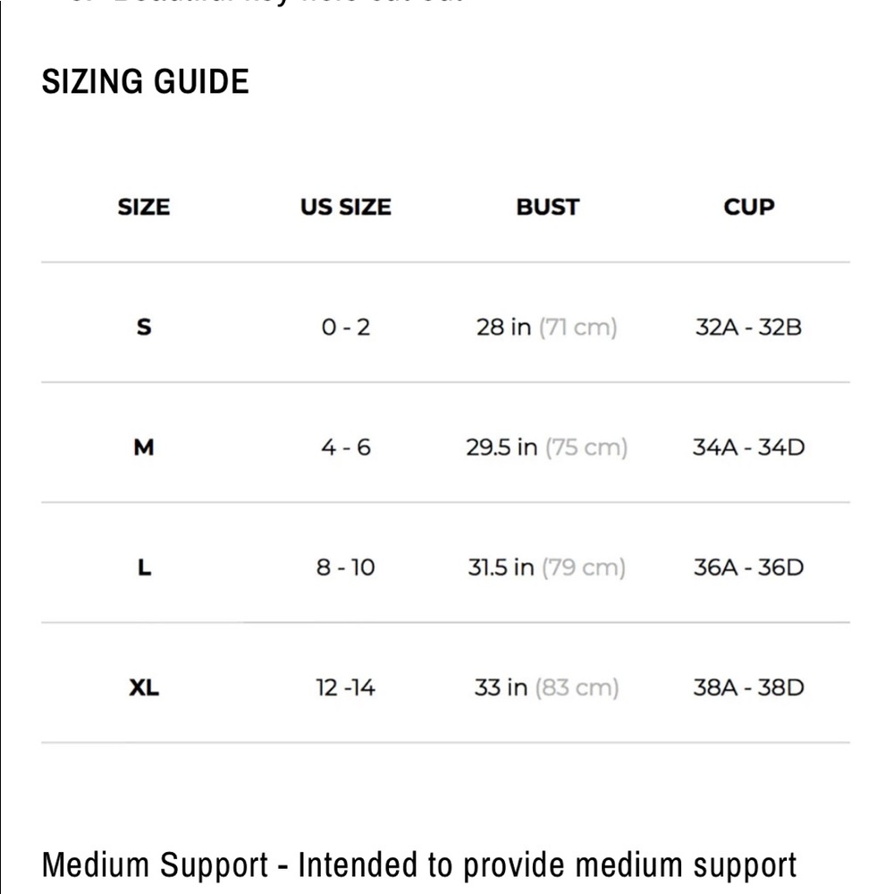894x894 pixels.
Task: Select the BUST column header
Action: [x=547, y=207]
